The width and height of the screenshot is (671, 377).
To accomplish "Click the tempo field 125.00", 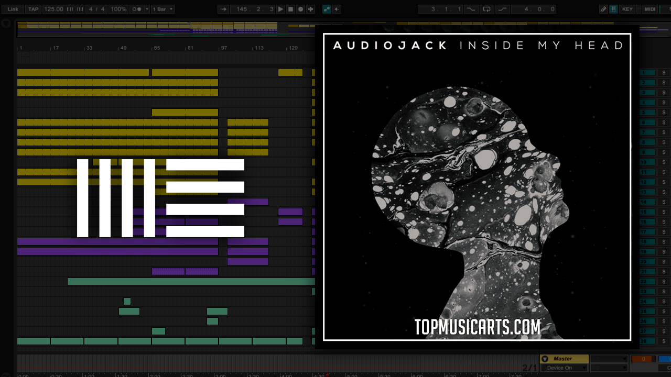I will point(53,9).
